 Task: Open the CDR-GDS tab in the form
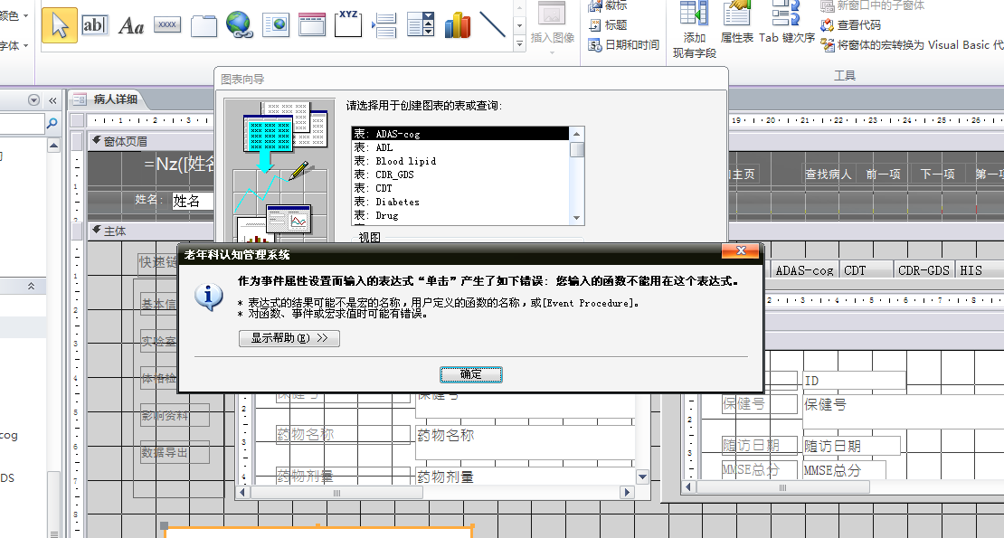coord(923,270)
